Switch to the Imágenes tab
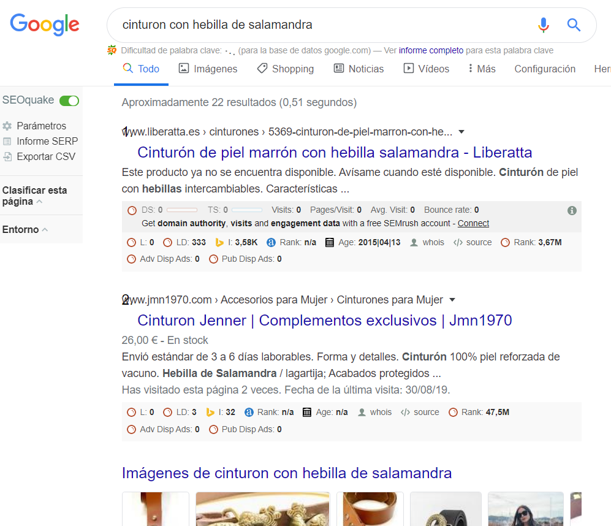Viewport: 611px width, 526px height. coord(208,69)
